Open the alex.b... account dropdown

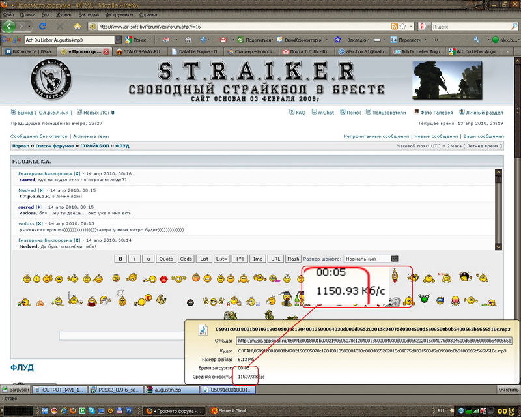tap(505, 40)
